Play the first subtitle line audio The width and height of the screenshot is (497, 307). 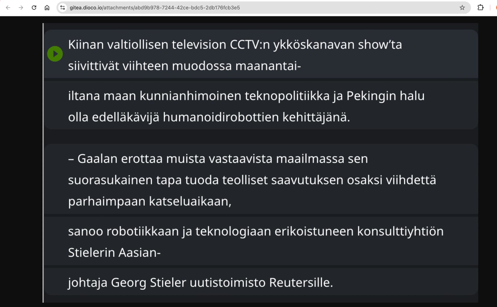click(x=55, y=54)
